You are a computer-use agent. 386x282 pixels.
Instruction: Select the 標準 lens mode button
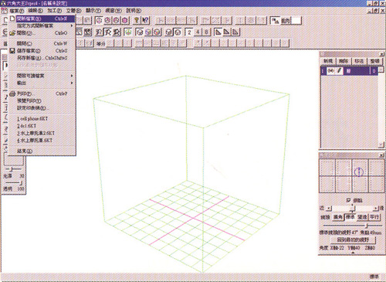350,217
